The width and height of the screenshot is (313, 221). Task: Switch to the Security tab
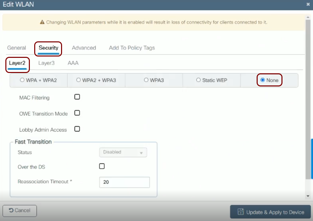click(48, 48)
